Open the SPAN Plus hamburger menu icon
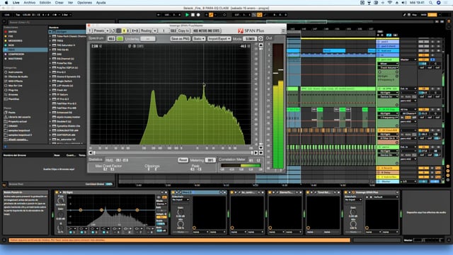This screenshot has height=255, width=453. [283, 30]
